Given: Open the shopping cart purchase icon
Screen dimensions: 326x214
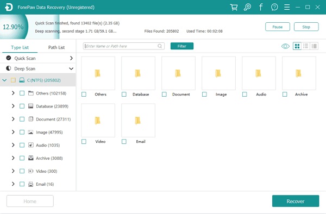Looking at the screenshot, I should coord(234,7).
